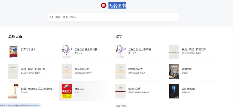Open the 汽车电子技术 title link
234x107 pixels.
(28, 49)
